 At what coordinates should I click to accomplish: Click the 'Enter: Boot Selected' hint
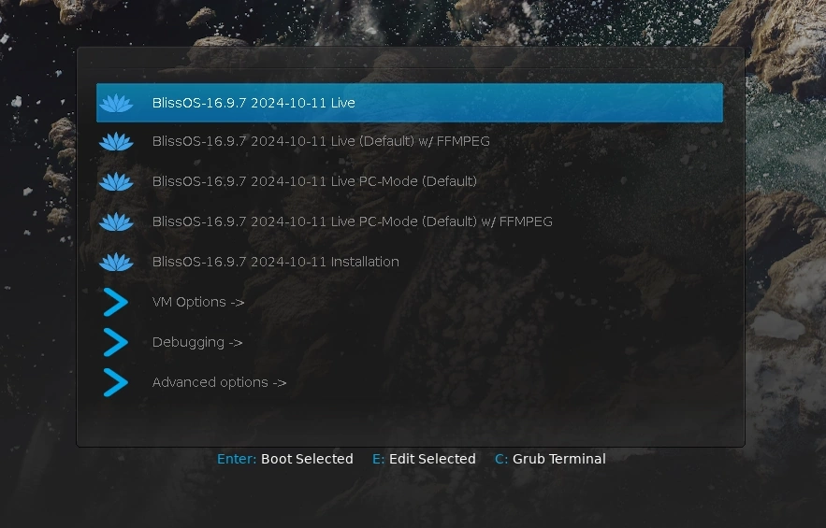coord(285,459)
